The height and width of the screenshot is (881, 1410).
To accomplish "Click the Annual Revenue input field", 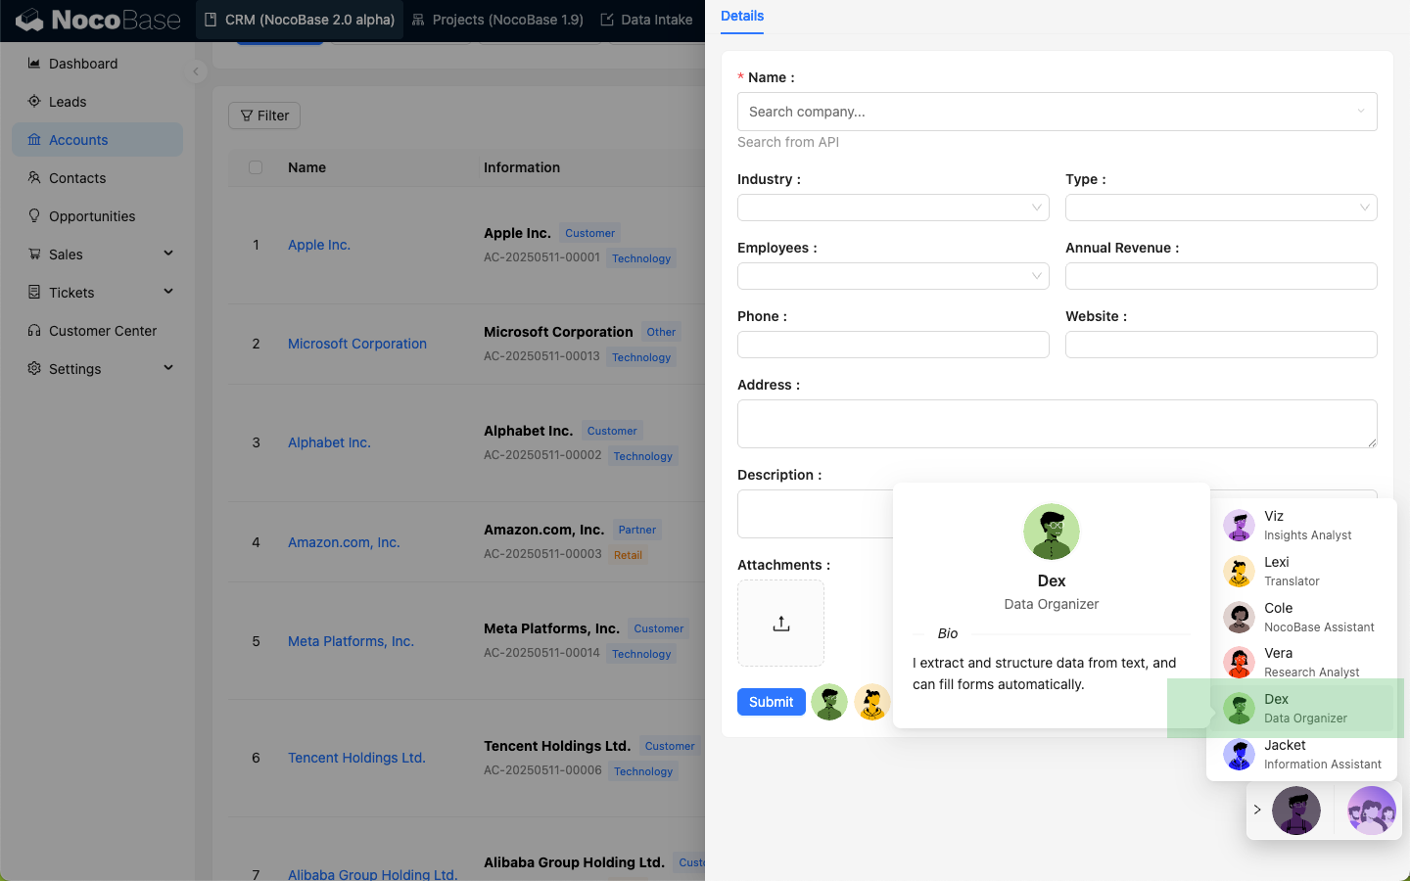I will [1220, 276].
